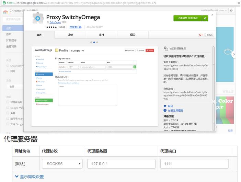241x182 pixels.
Task: Open the 开发者工具 category link
Action: coord(76,27)
